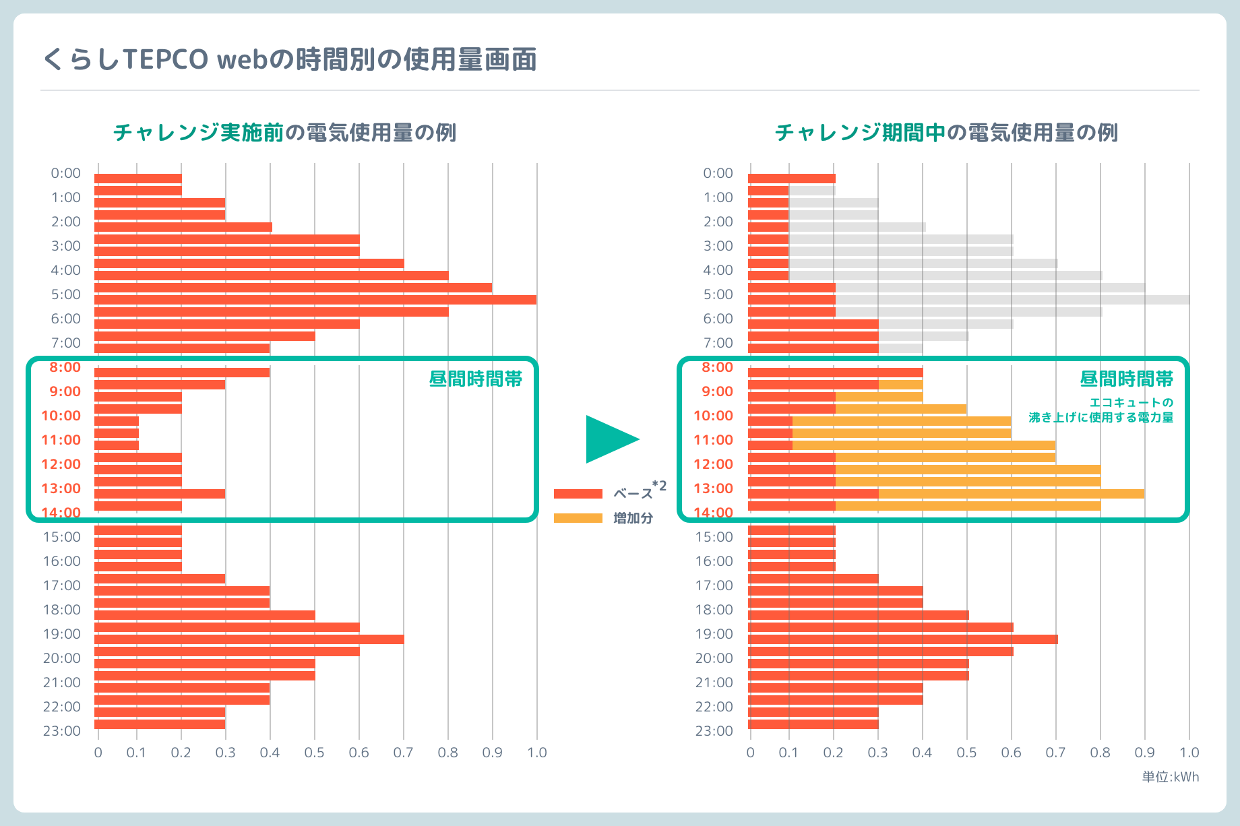This screenshot has height=826, width=1240.
Task: Click the title くらしTEPCO webの時間別の使用量画面
Action: 289,59
